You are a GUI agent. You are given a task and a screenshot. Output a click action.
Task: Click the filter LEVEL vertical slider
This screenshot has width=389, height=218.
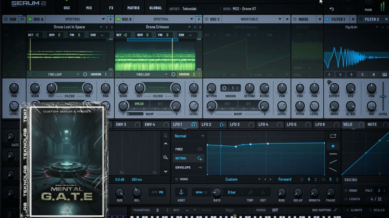tap(383, 97)
